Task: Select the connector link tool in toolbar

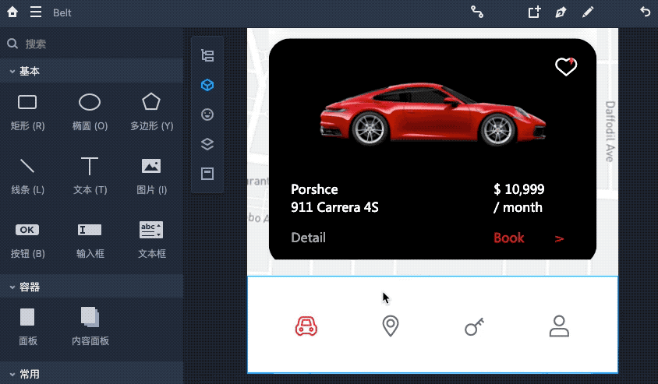Action: click(476, 12)
